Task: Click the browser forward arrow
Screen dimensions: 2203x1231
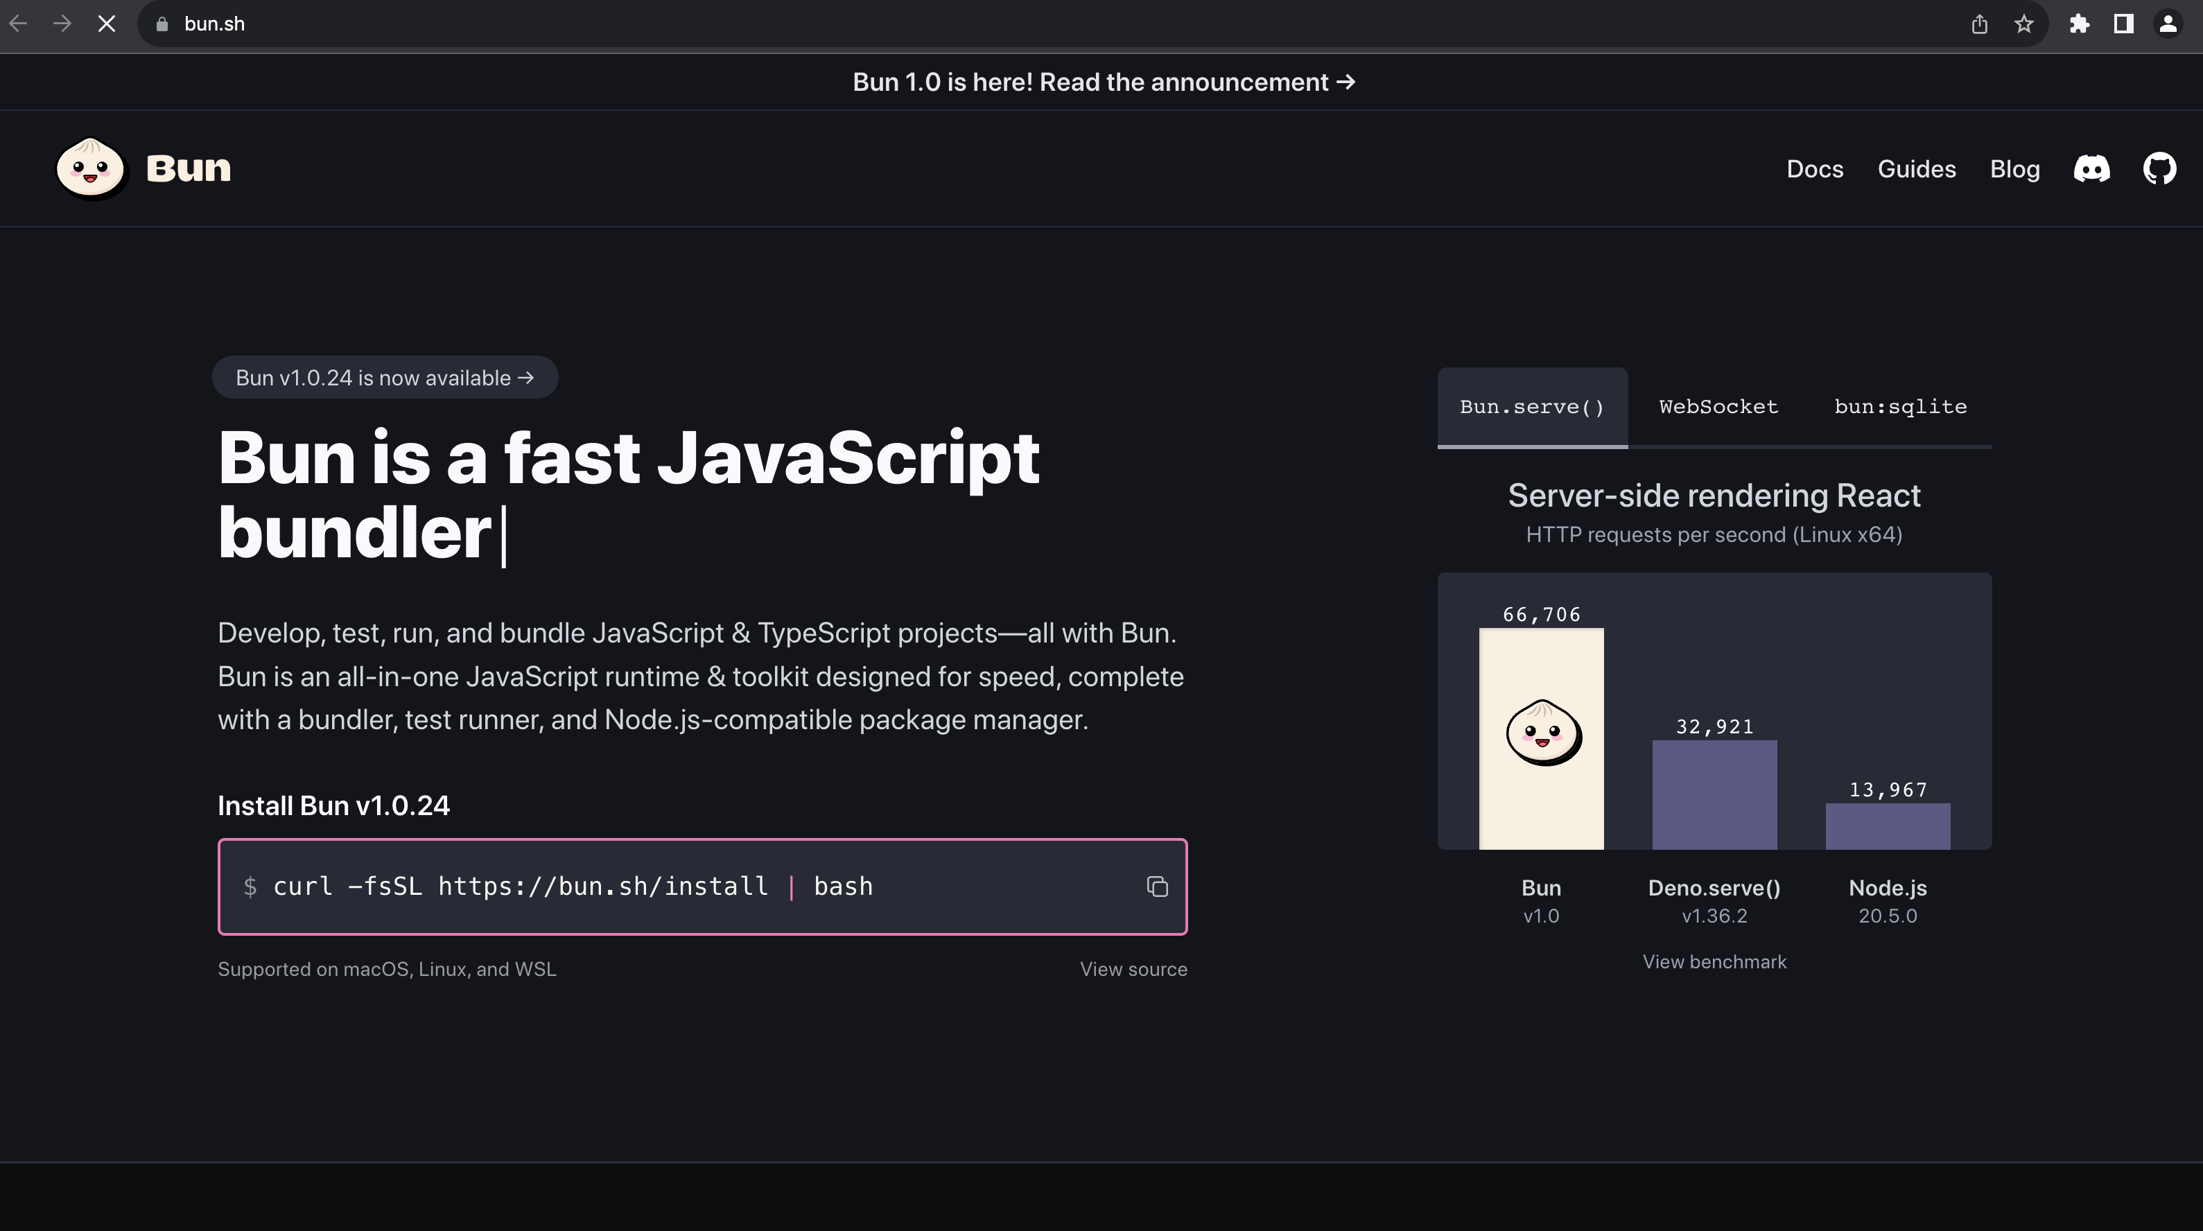Action: click(62, 24)
